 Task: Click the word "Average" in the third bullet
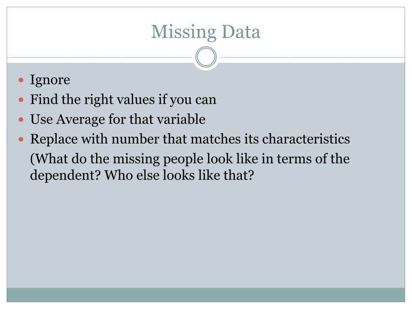80,119
